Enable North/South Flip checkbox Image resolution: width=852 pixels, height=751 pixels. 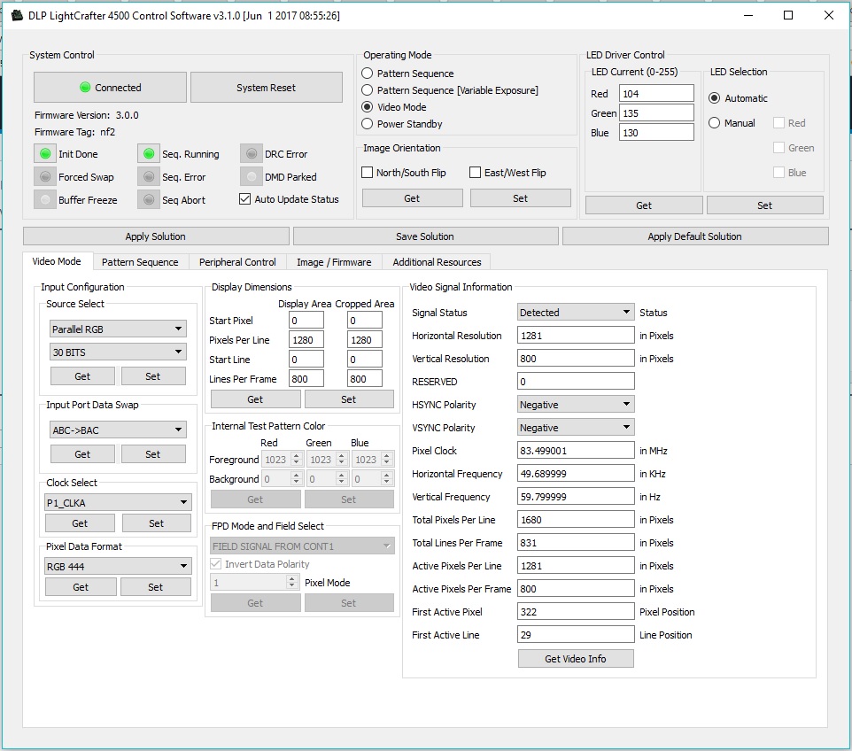click(x=367, y=173)
